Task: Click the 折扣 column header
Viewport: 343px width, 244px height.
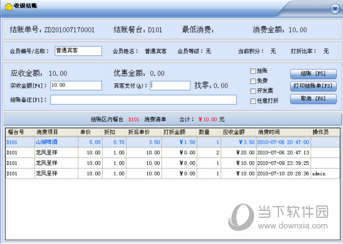Action: (x=114, y=132)
